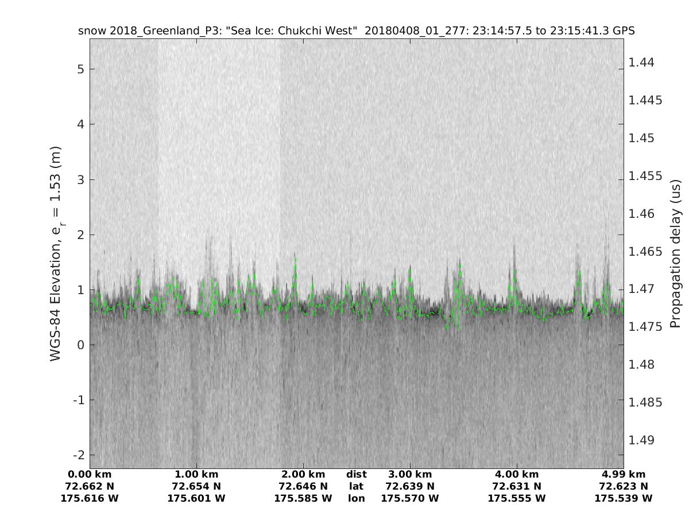The image size is (689, 516).
Task: Click the elevation tick label 3
Action: (x=81, y=180)
